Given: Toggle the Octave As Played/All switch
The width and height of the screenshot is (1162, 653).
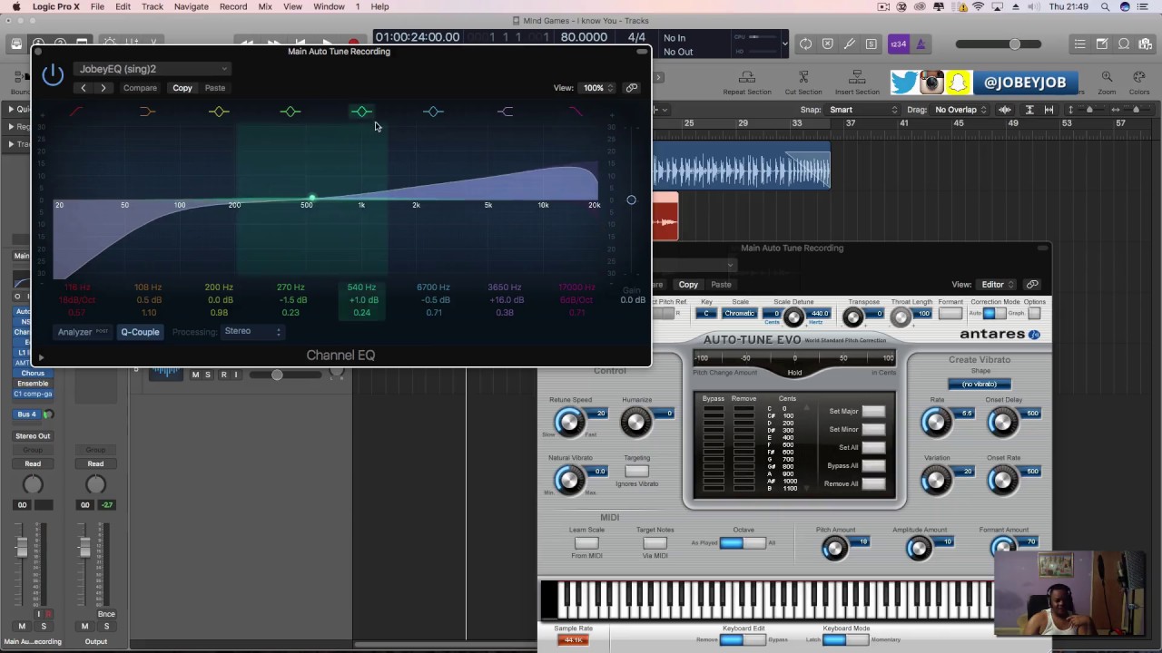Looking at the screenshot, I should point(743,542).
